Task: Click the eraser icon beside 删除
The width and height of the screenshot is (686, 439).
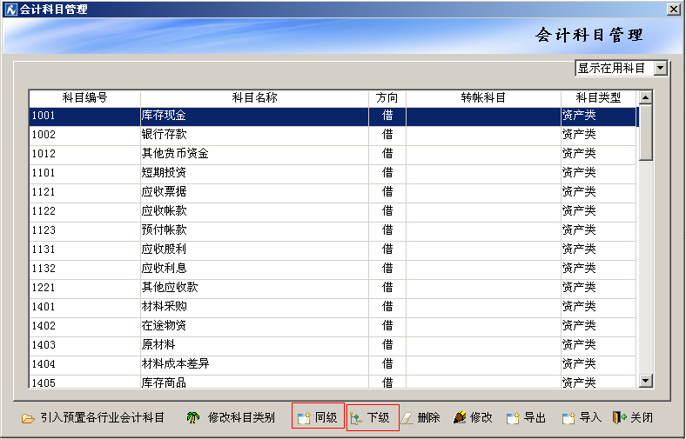Action: pyautogui.click(x=407, y=418)
